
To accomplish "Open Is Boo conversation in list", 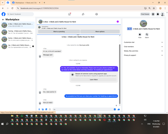I will click(x=18, y=25).
